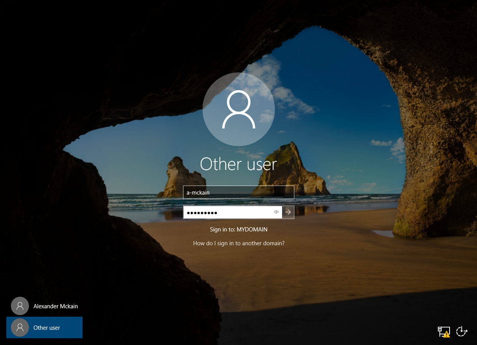Click the username field containing a-mckain
This screenshot has height=345, width=477.
[x=238, y=192]
